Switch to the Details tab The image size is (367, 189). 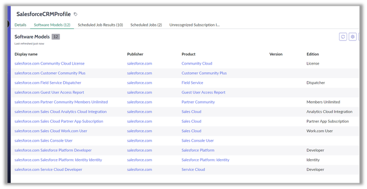(x=20, y=25)
